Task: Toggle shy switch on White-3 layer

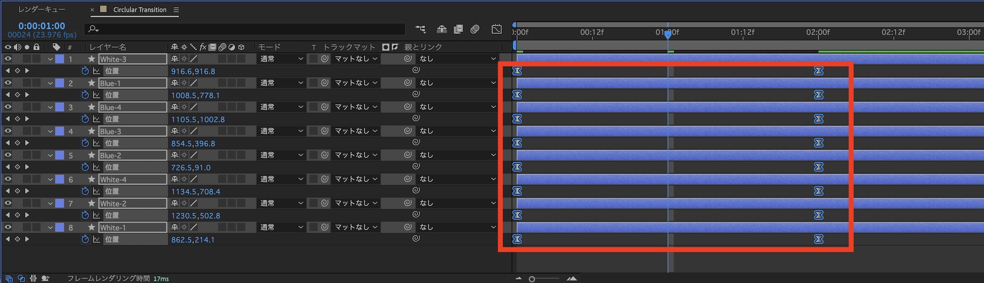Action: (175, 58)
